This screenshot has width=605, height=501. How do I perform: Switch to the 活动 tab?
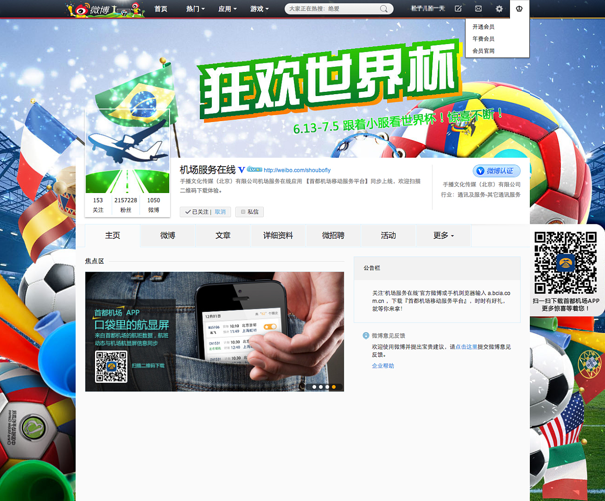tap(389, 236)
